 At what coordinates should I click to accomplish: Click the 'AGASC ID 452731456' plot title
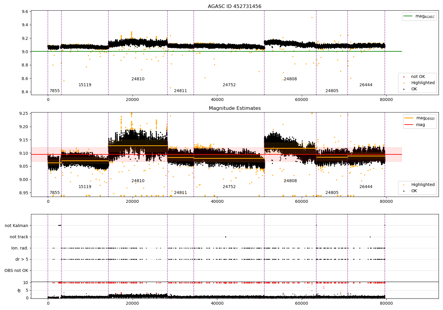[x=234, y=6]
